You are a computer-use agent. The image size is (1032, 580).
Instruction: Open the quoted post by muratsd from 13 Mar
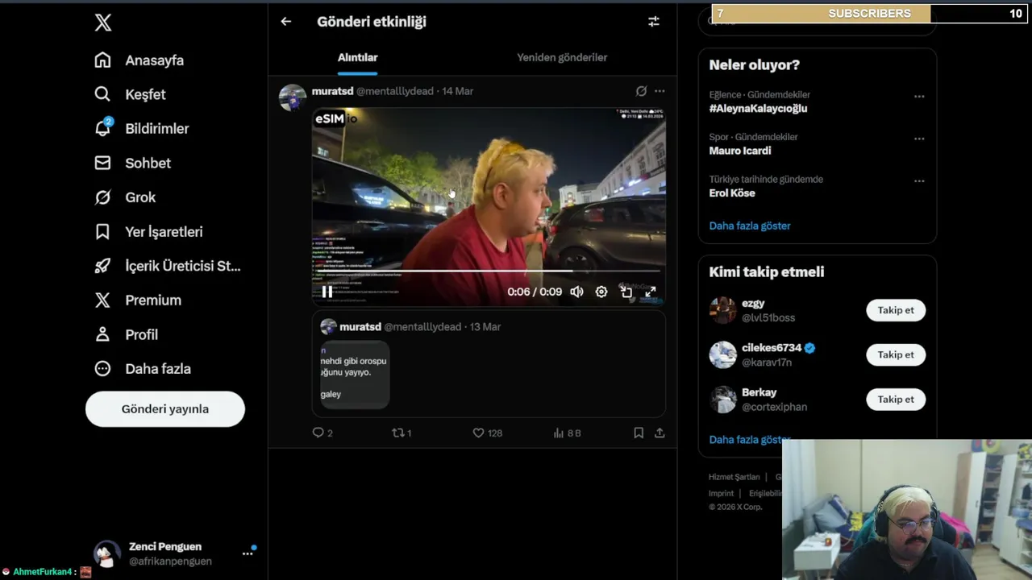point(489,364)
